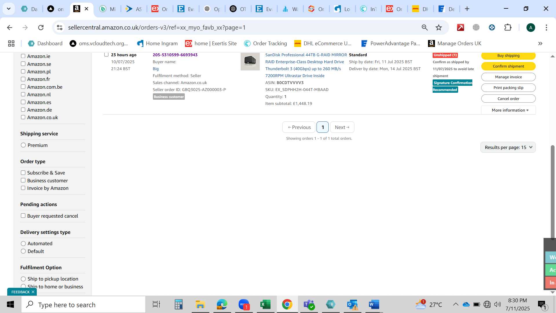
Task: Open Zoom from taskbar
Action: (x=244, y=305)
